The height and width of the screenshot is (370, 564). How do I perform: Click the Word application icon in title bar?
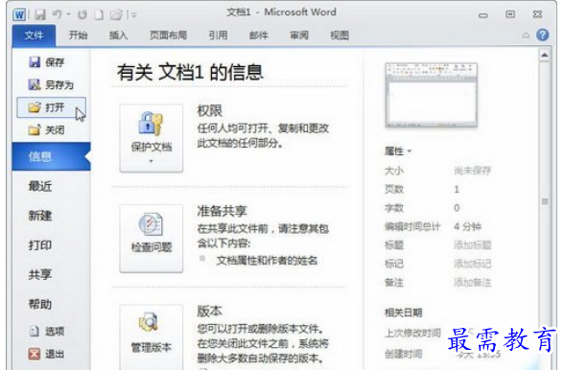click(19, 14)
